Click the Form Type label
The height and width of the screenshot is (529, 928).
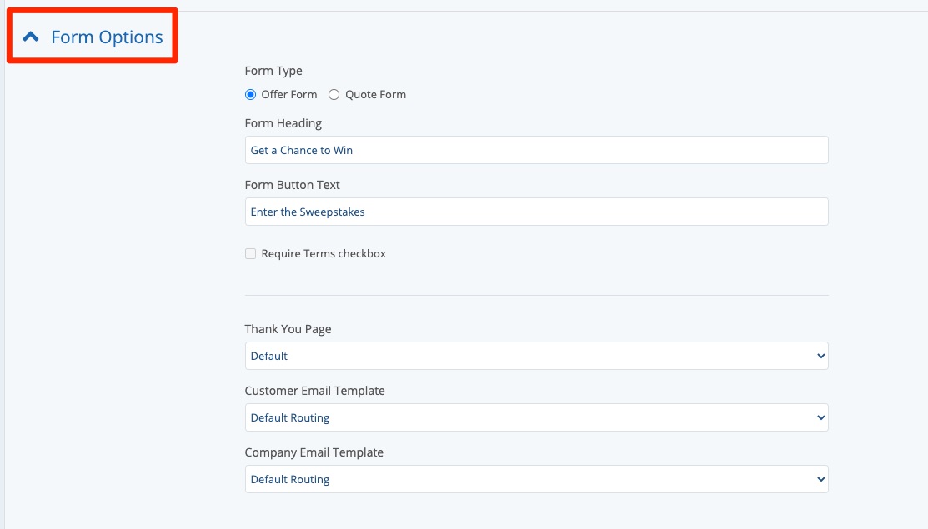(273, 71)
